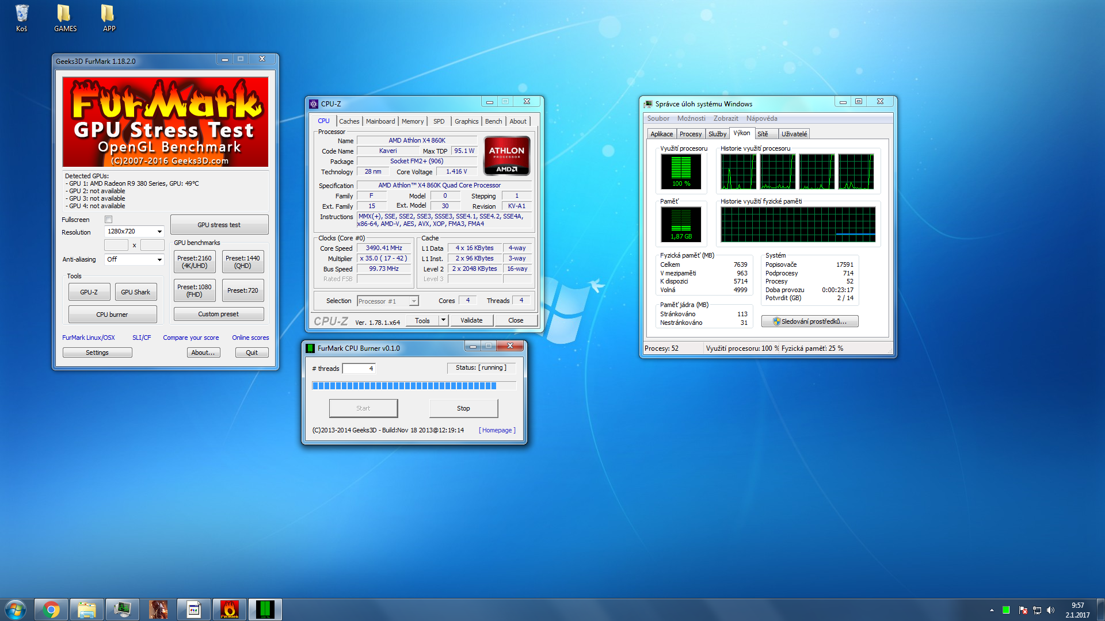Open the network tray icon
The height and width of the screenshot is (621, 1105).
(1037, 610)
